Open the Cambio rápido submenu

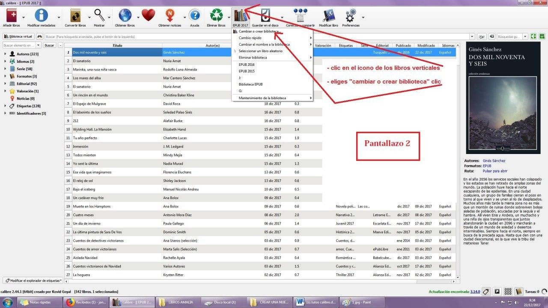click(272, 38)
